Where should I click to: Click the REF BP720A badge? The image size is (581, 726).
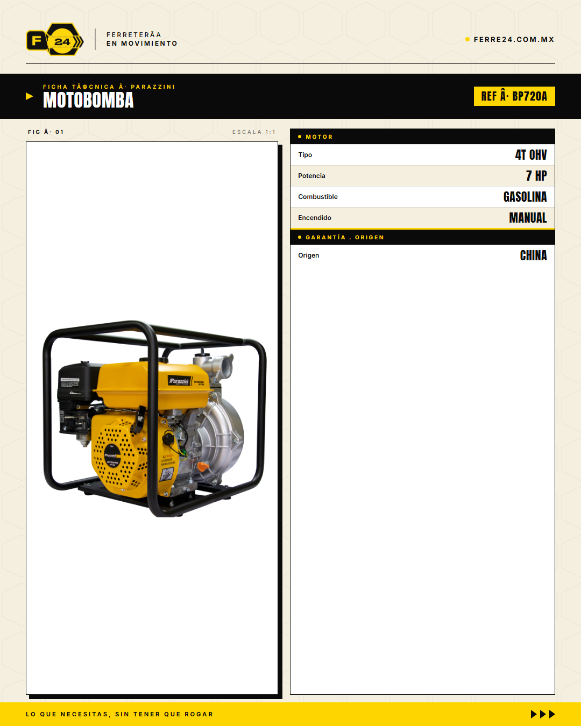(514, 96)
